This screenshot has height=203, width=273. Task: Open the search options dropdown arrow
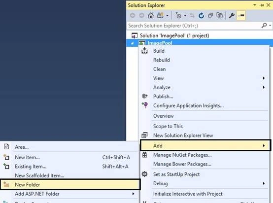[270, 26]
